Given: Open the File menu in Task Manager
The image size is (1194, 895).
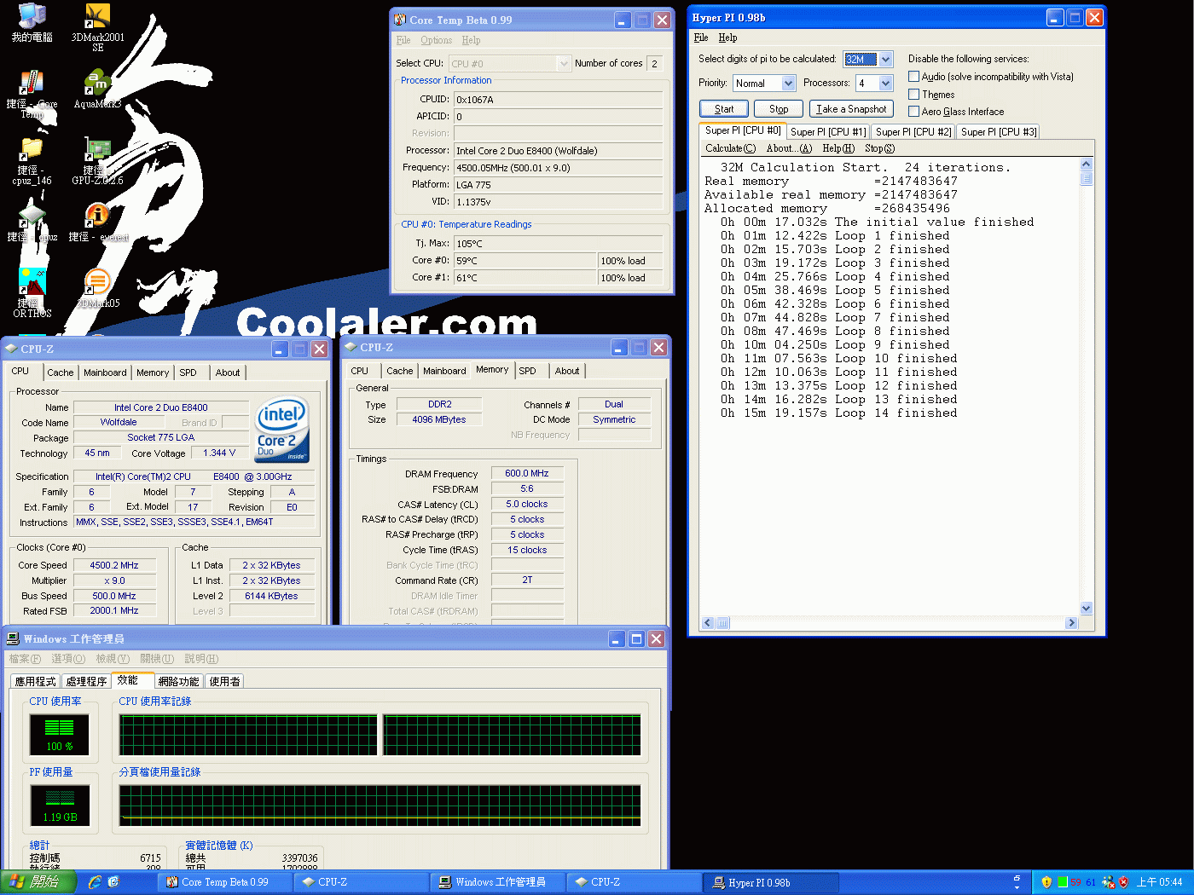Looking at the screenshot, I should pyautogui.click(x=25, y=659).
